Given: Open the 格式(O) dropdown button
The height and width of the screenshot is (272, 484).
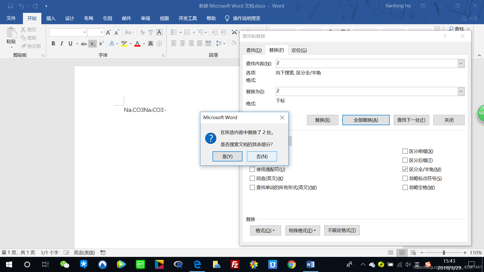Looking at the screenshot, I should click(x=265, y=230).
